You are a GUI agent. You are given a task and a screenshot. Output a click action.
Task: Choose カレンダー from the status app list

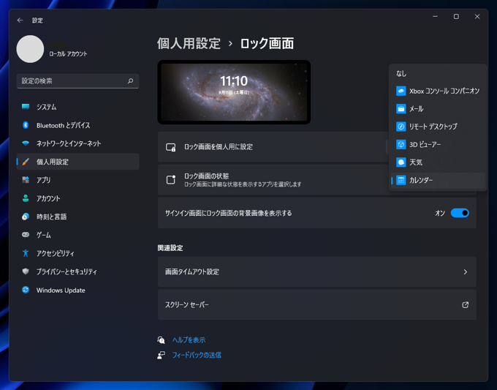point(437,180)
